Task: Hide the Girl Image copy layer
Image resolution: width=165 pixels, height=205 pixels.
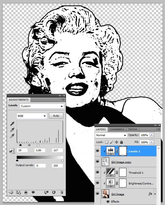Action: 97,162
